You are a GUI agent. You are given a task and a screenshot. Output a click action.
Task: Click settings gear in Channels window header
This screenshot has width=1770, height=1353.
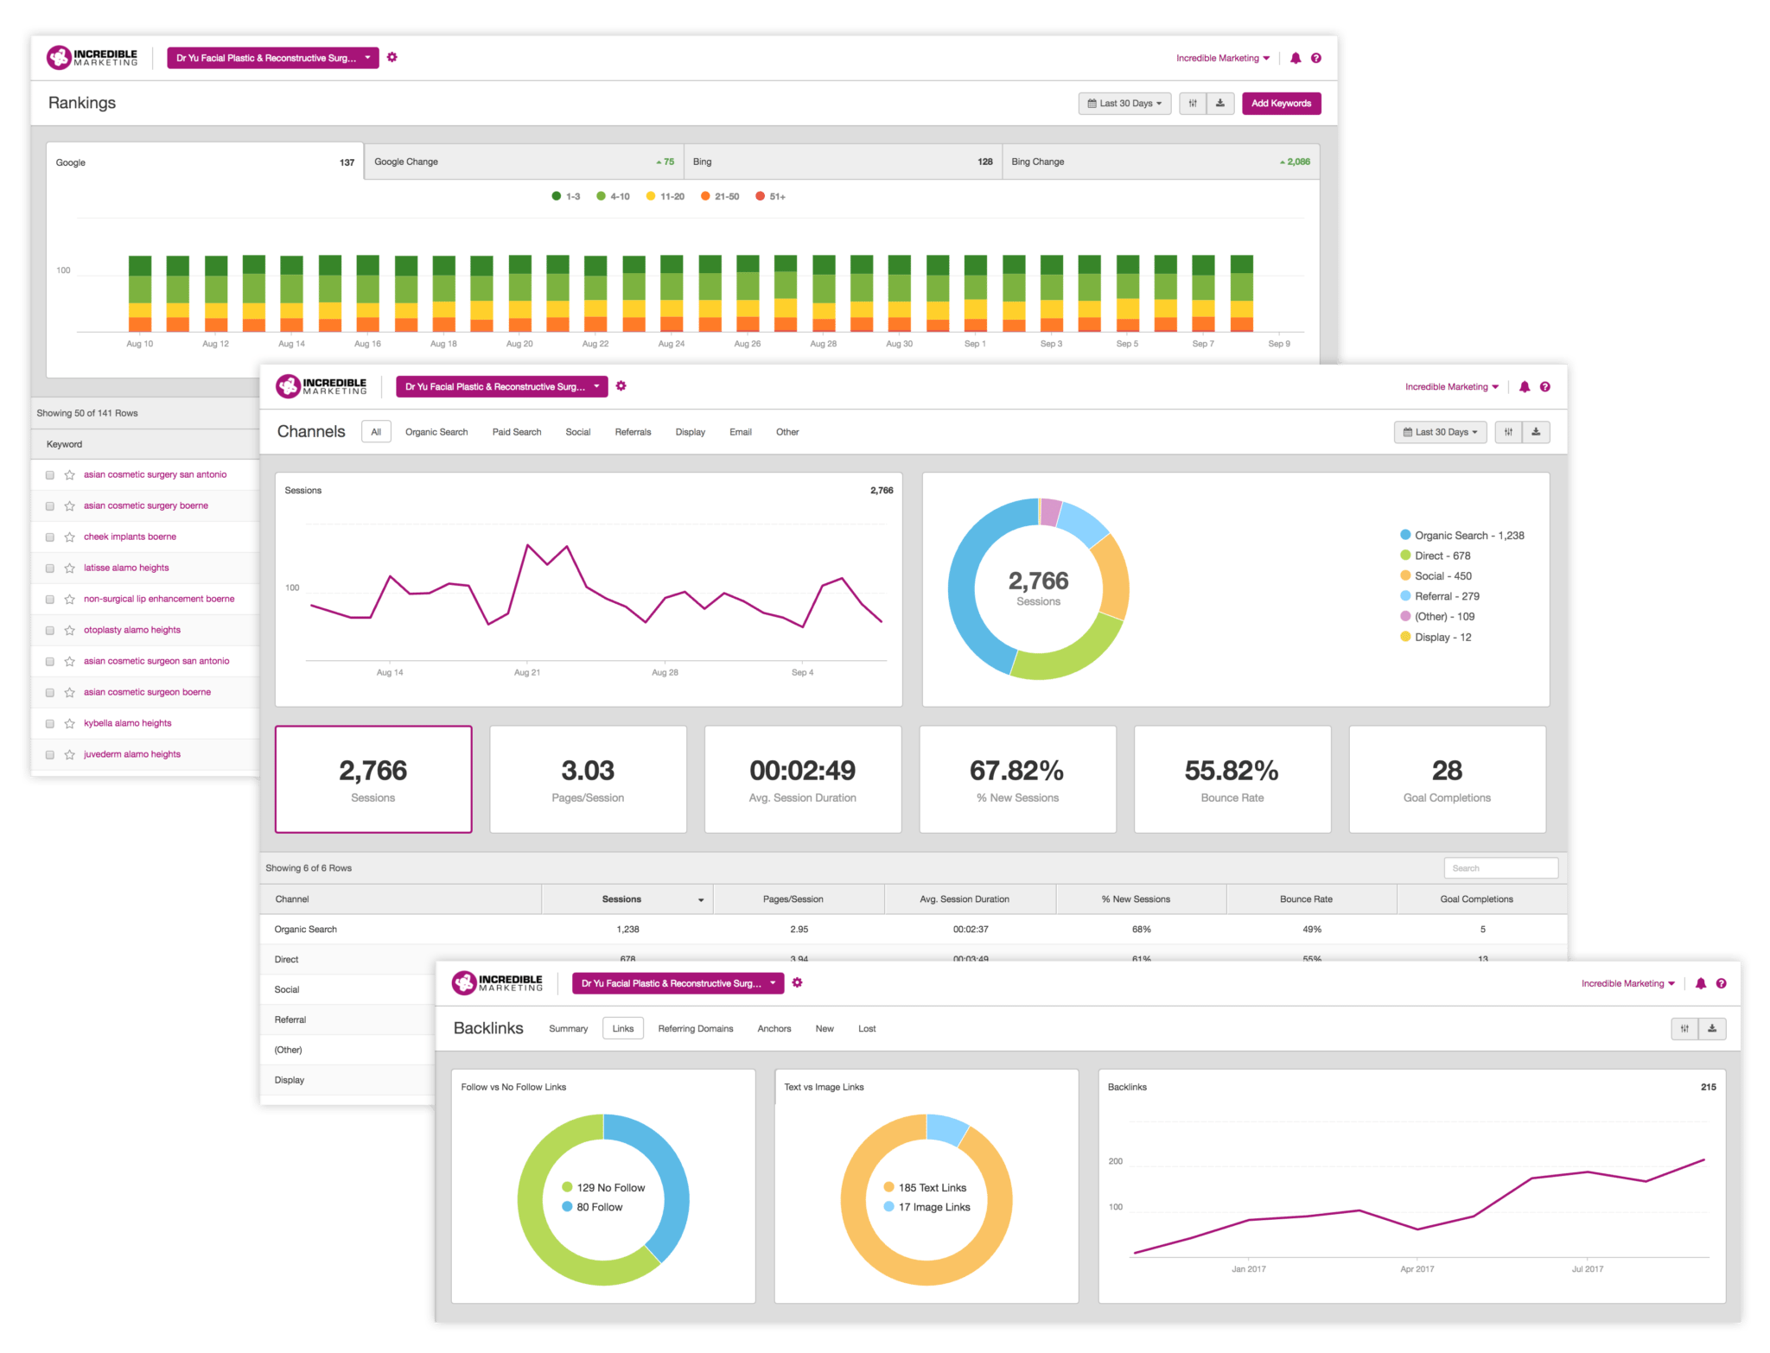pyautogui.click(x=621, y=386)
